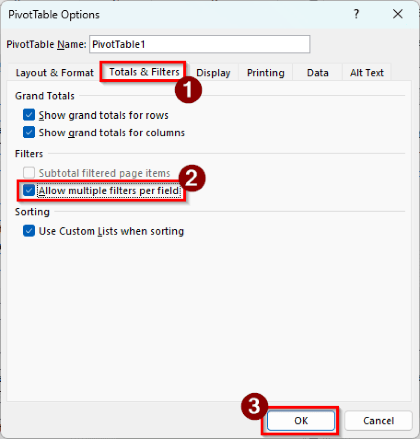Open the dialog Help with the question mark
The height and width of the screenshot is (439, 420).
[x=356, y=14]
